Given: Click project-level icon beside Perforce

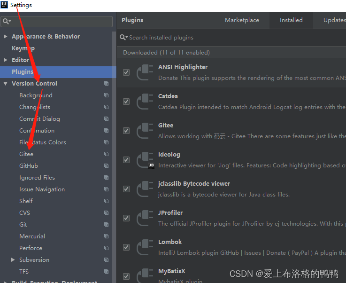Looking at the screenshot, I should [107, 248].
